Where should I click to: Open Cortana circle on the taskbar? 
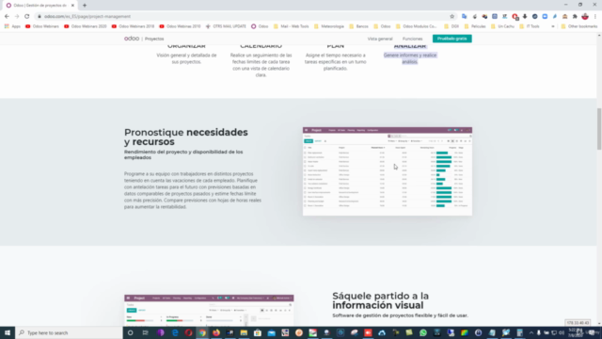pos(131,332)
